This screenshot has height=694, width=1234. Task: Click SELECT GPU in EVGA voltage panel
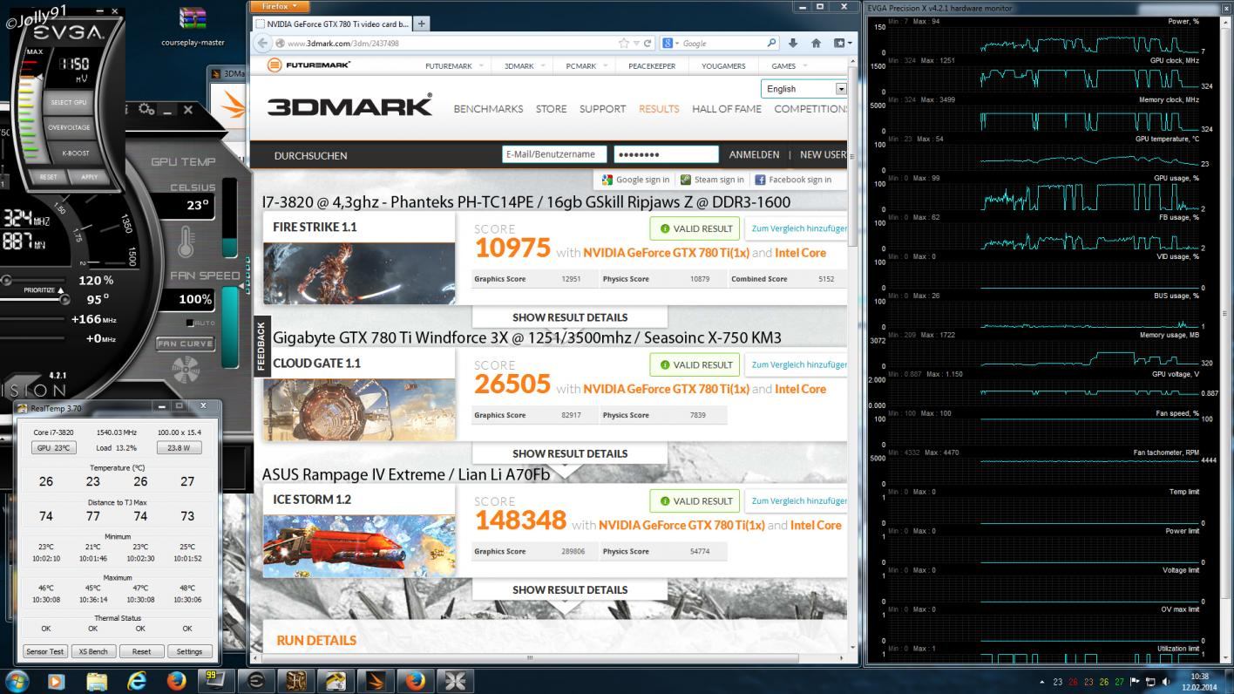click(x=68, y=102)
